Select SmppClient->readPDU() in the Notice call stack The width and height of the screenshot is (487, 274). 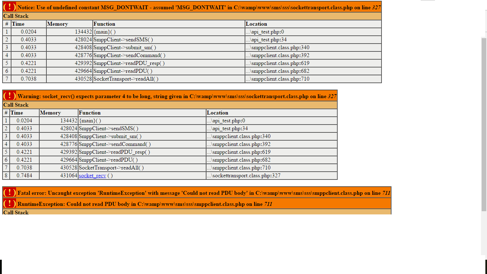click(123, 71)
